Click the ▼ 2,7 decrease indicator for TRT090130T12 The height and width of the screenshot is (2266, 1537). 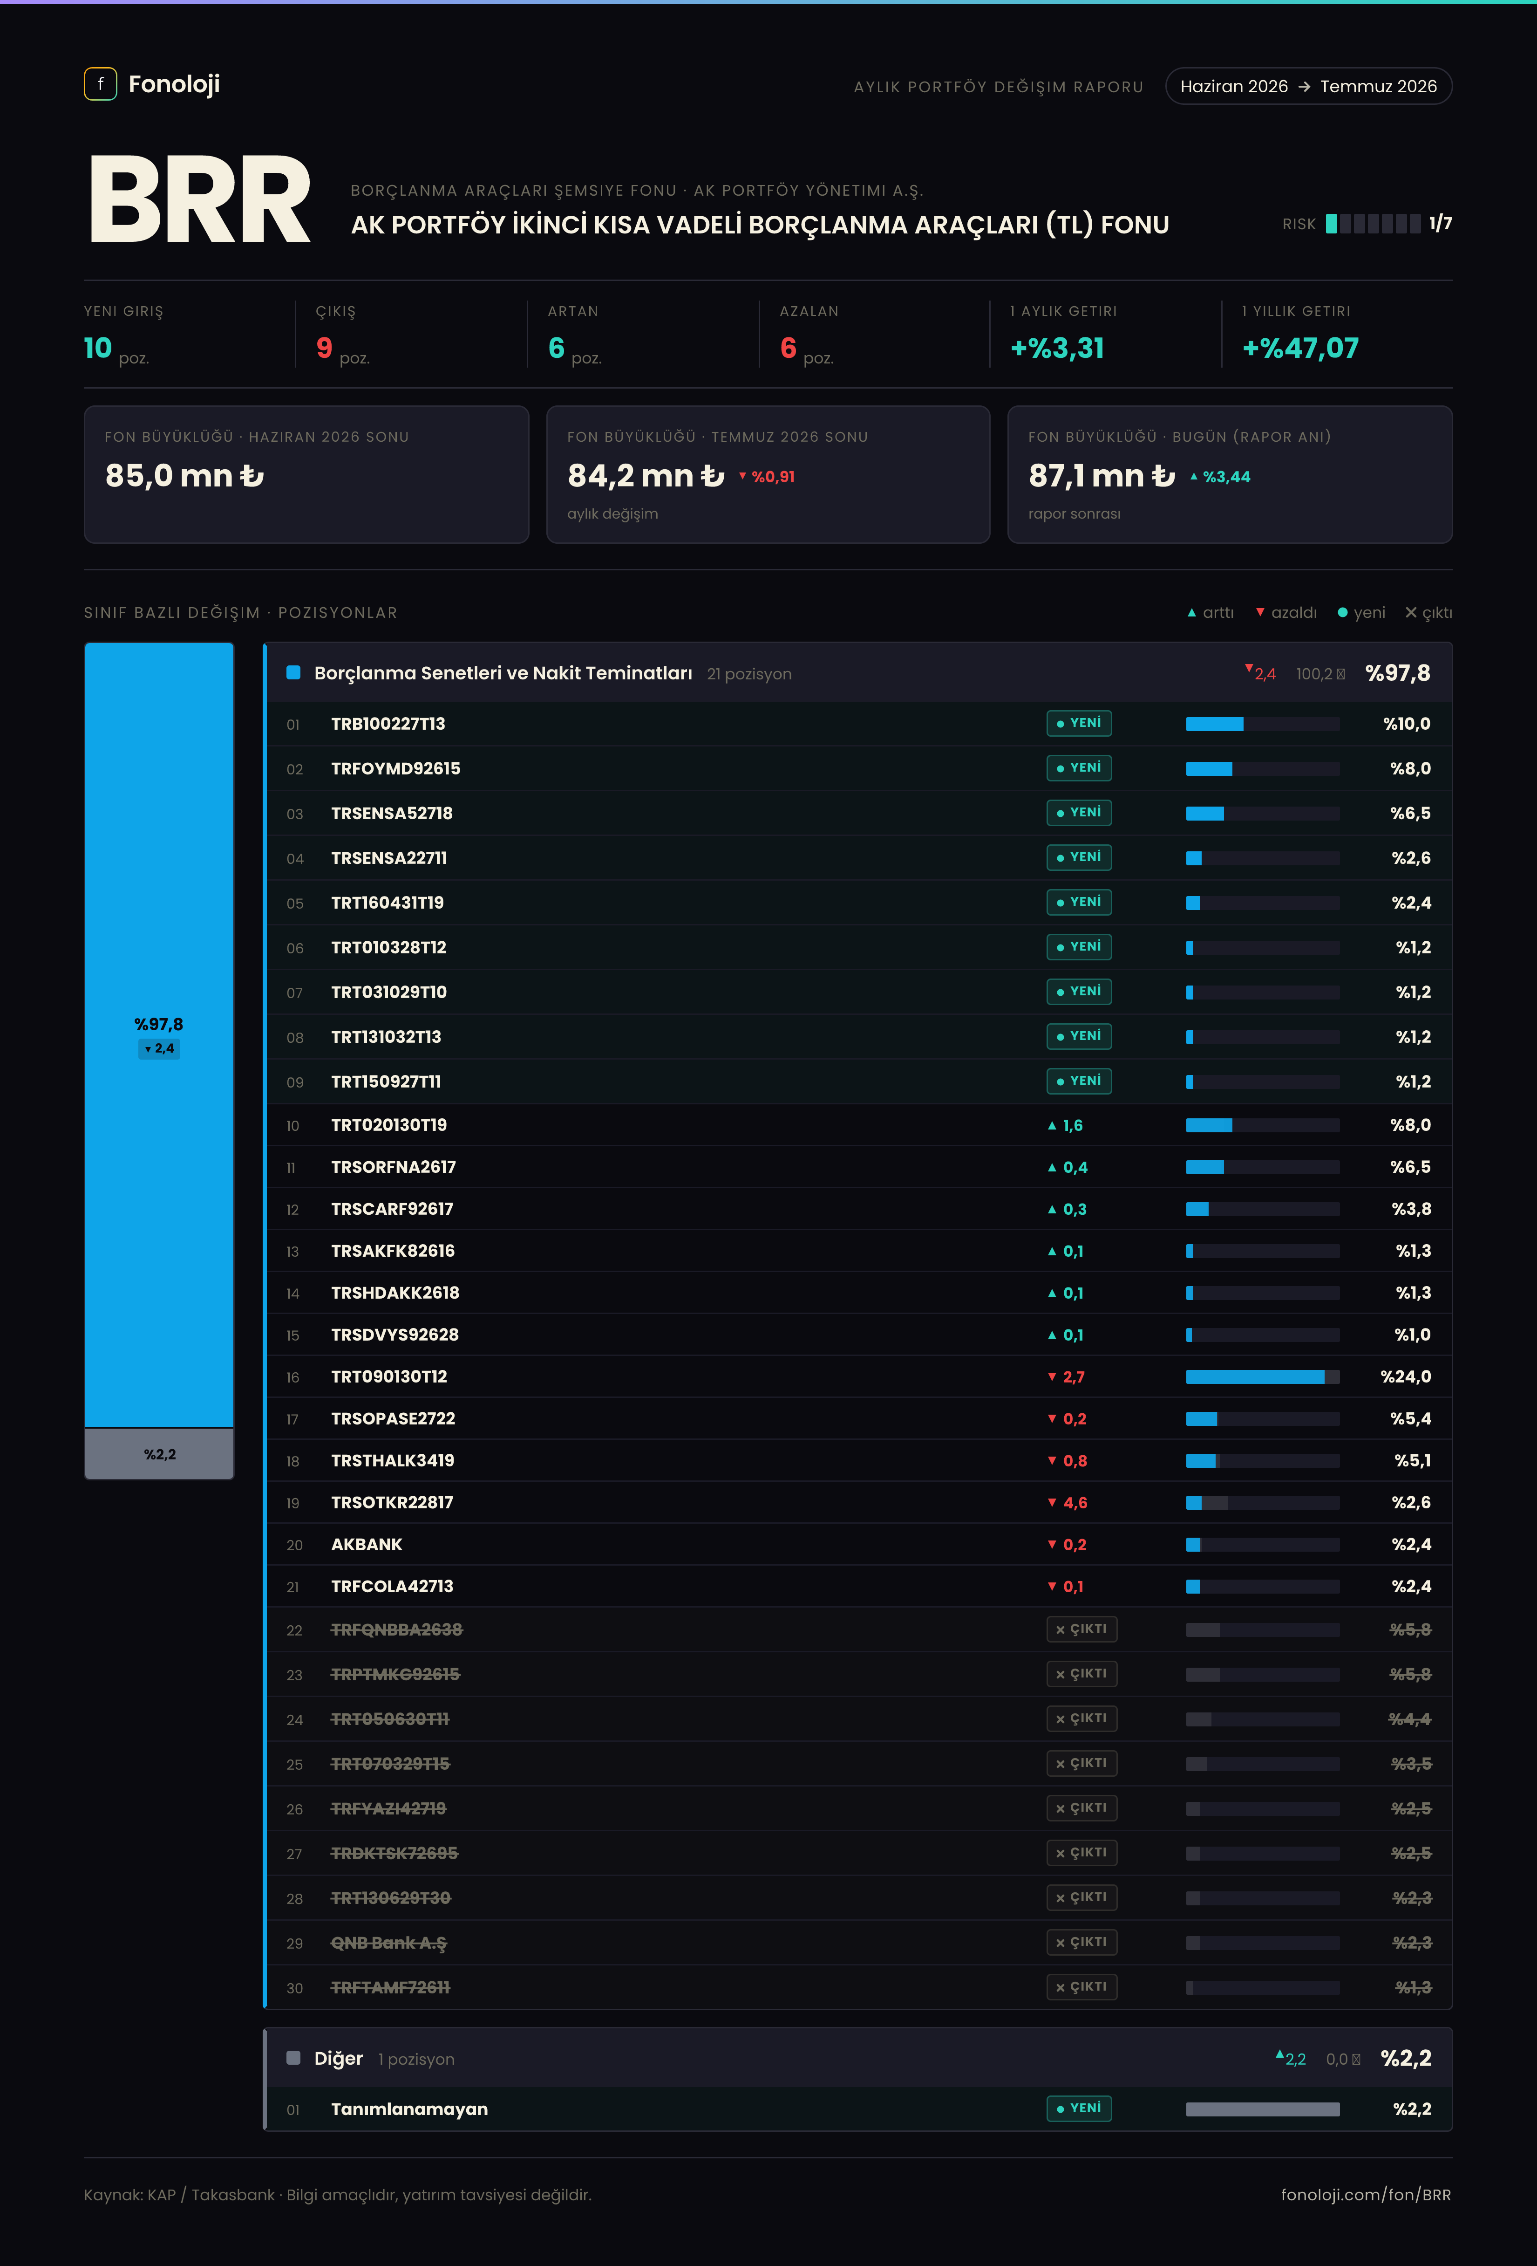coord(1066,1377)
